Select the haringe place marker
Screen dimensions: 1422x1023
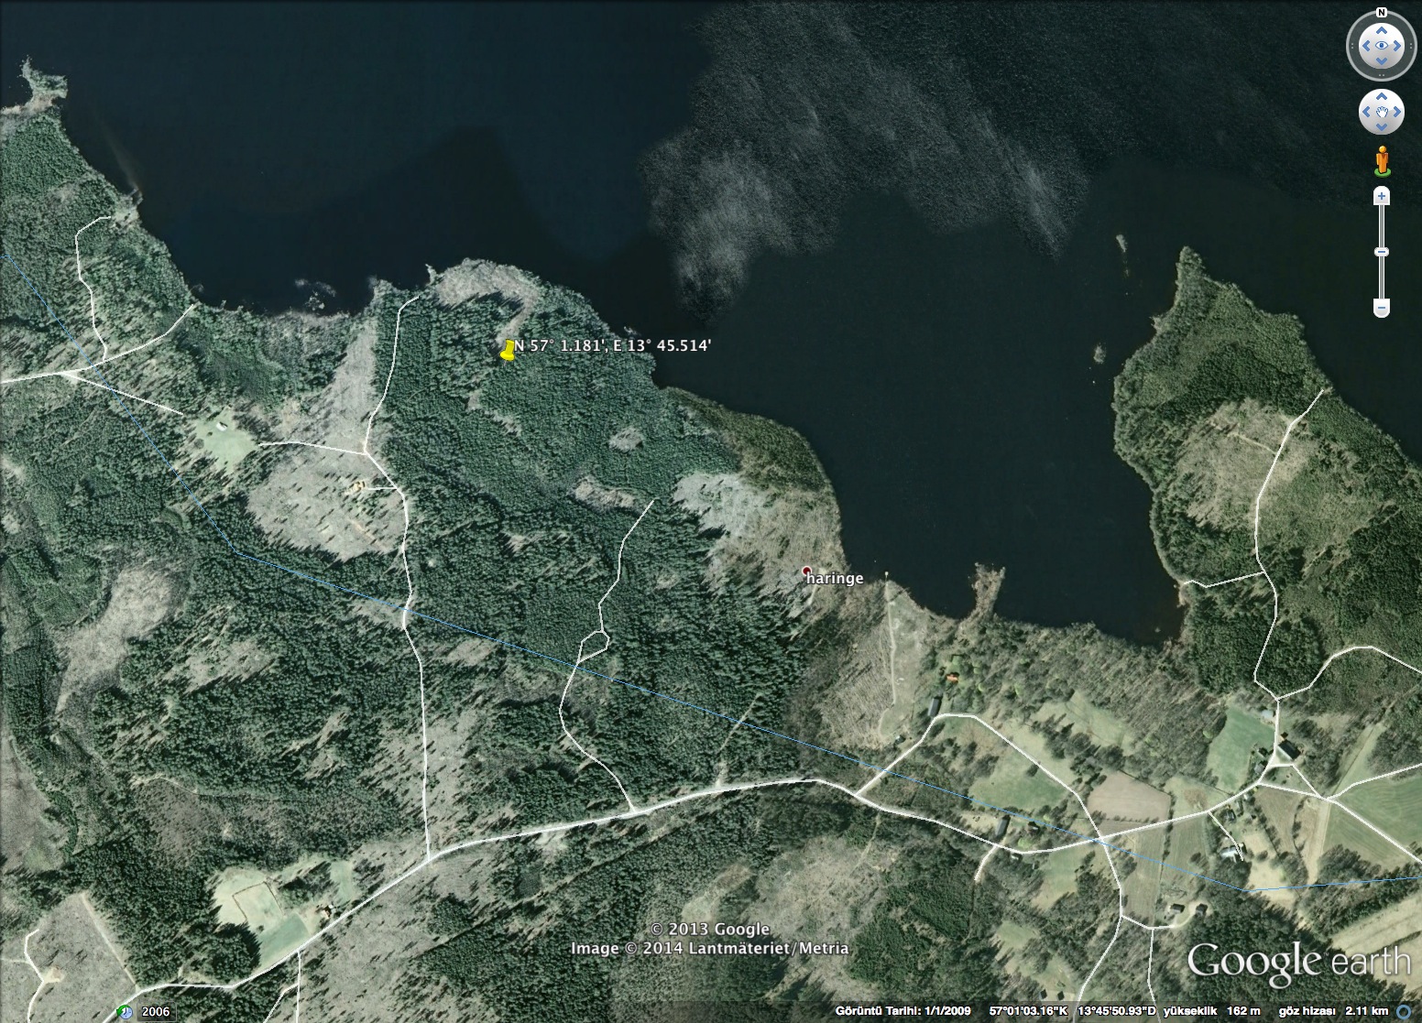(806, 571)
